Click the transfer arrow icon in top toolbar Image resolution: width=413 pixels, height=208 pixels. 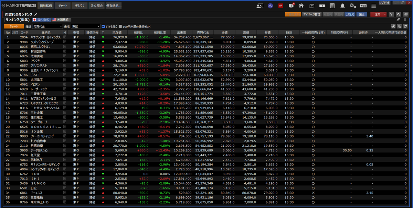[x=322, y=5]
